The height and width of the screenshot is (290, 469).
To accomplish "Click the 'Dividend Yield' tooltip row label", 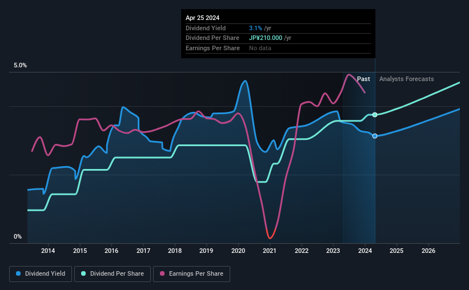I will pos(206,28).
